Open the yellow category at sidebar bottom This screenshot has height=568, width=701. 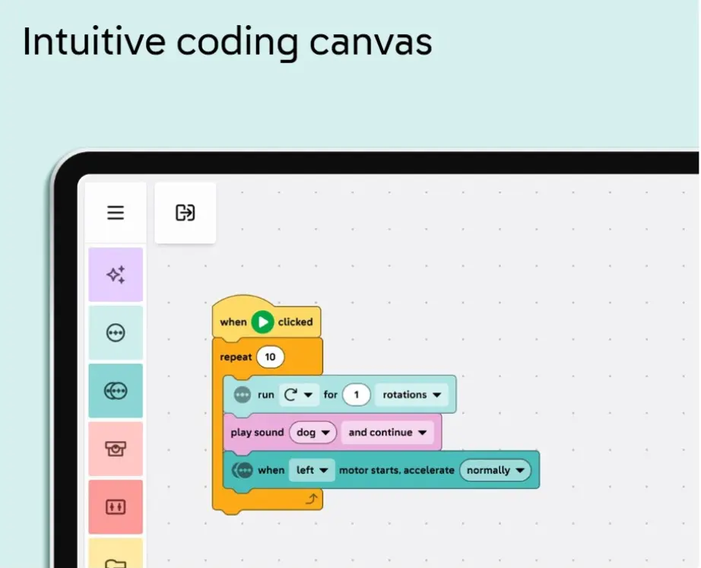[x=116, y=555]
